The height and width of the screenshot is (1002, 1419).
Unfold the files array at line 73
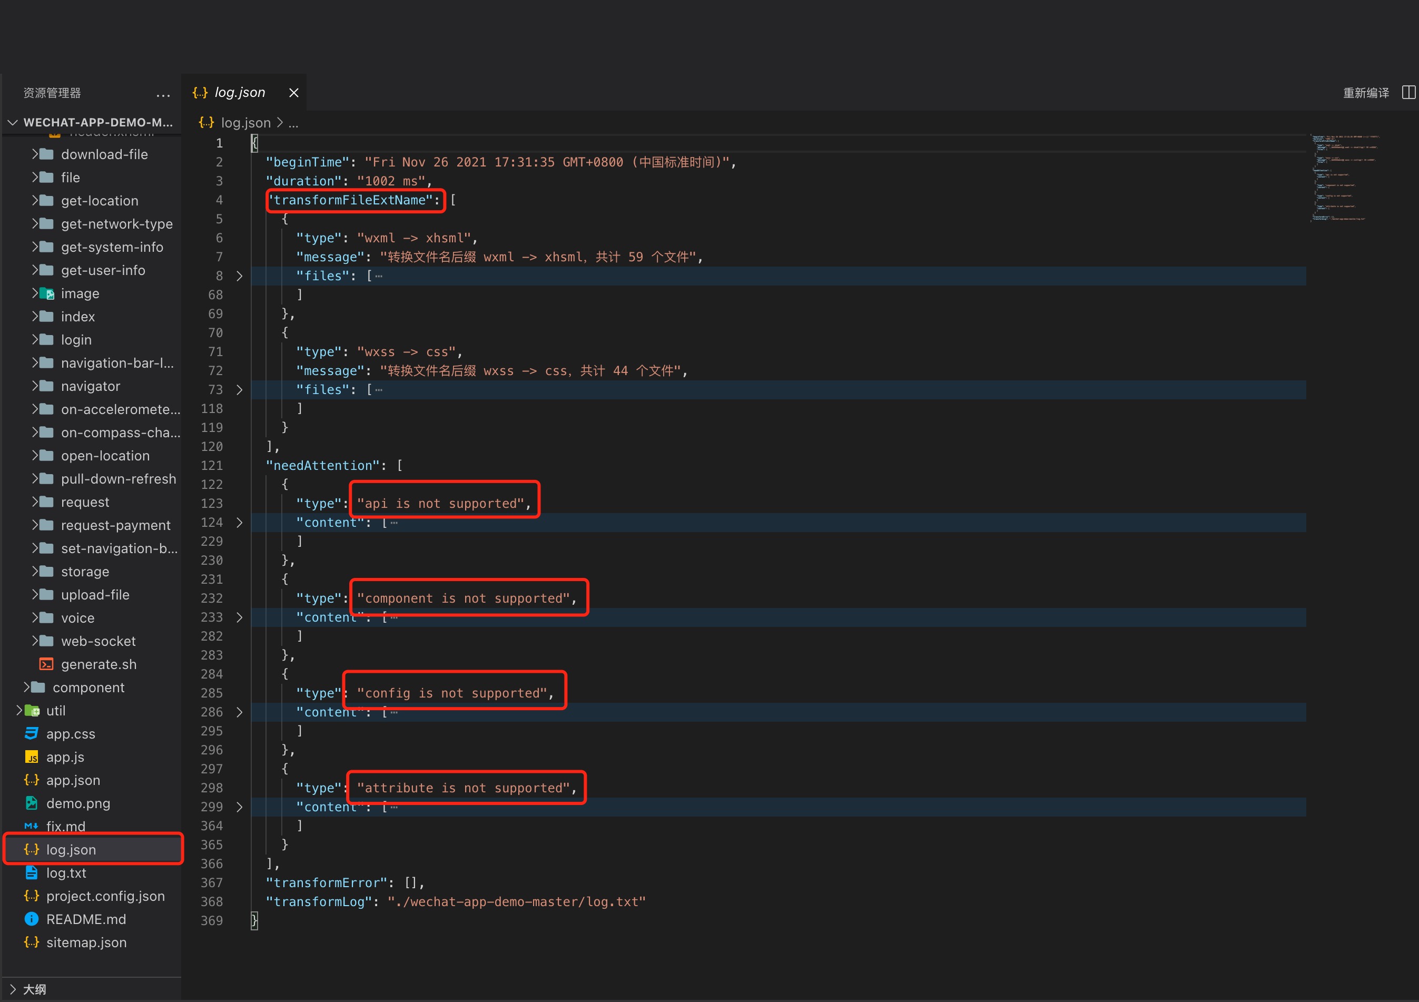pyautogui.click(x=240, y=389)
